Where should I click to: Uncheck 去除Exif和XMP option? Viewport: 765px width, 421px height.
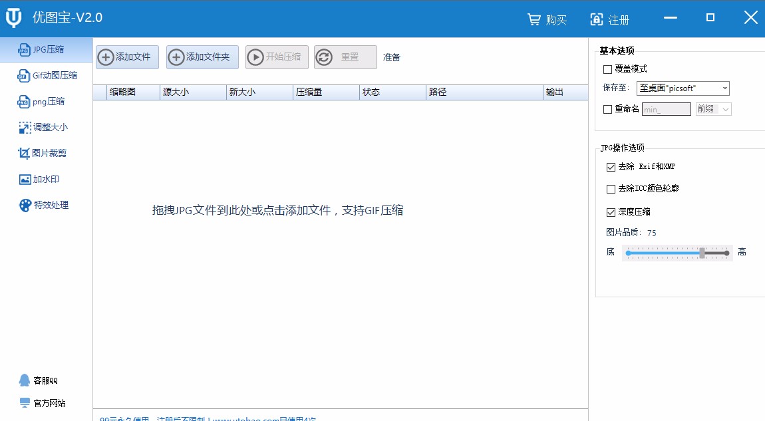610,166
